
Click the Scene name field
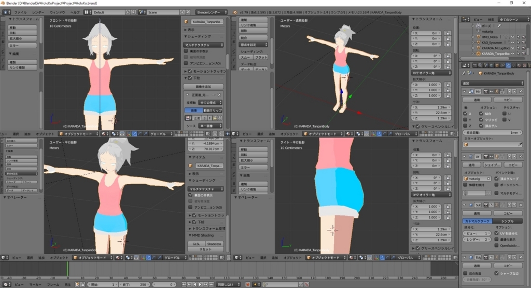click(x=164, y=12)
